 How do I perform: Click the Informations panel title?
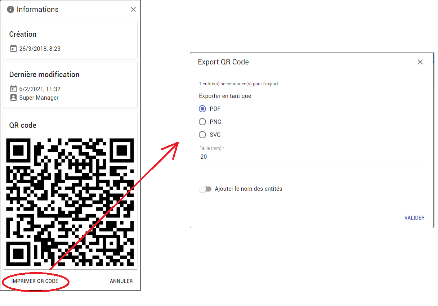(37, 9)
